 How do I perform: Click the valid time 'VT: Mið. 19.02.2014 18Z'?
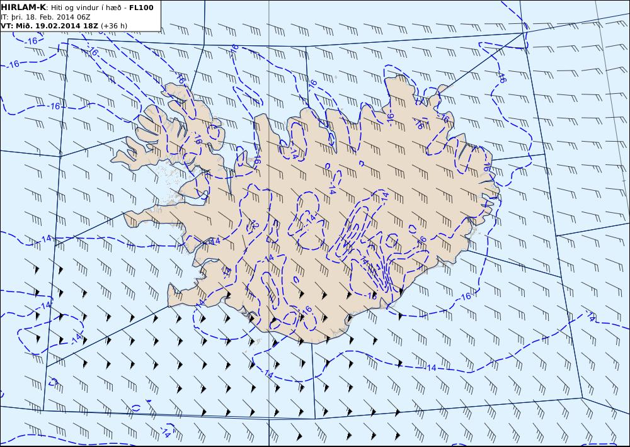click(49, 26)
